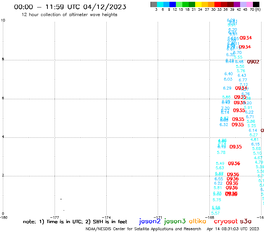The height and width of the screenshot is (232, 264).
Task: Click the '5.25' wave height value
Action: (252, 126)
